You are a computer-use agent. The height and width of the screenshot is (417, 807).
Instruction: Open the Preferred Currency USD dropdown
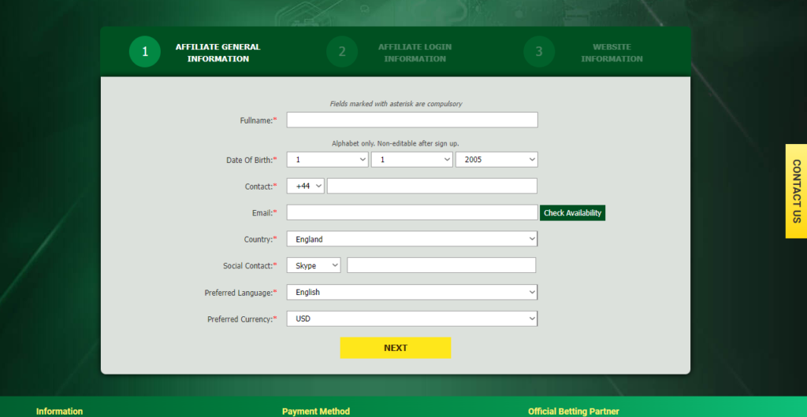(411, 319)
